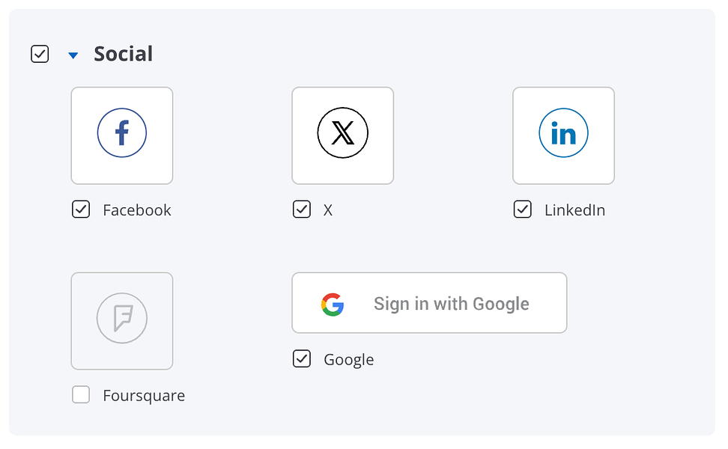Select the greyed-out Foursquare logo icon
The image size is (728, 449).
pyautogui.click(x=122, y=319)
